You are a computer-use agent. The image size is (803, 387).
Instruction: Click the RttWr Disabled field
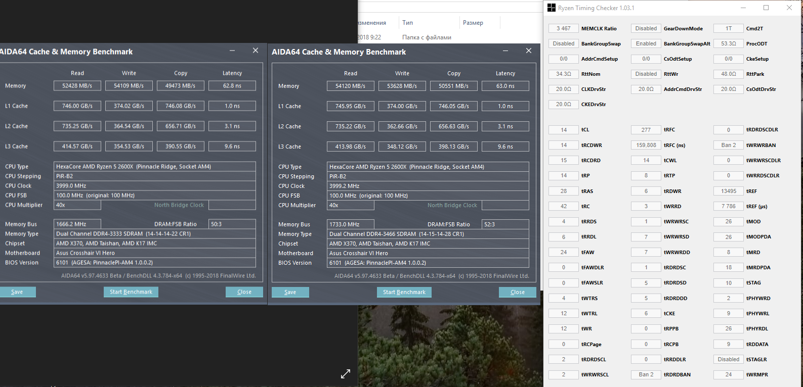click(x=646, y=74)
